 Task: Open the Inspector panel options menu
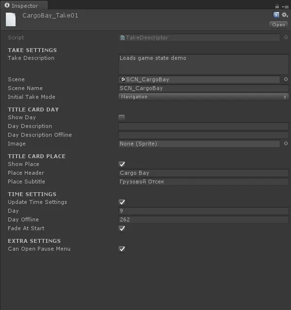pyautogui.click(x=286, y=7)
